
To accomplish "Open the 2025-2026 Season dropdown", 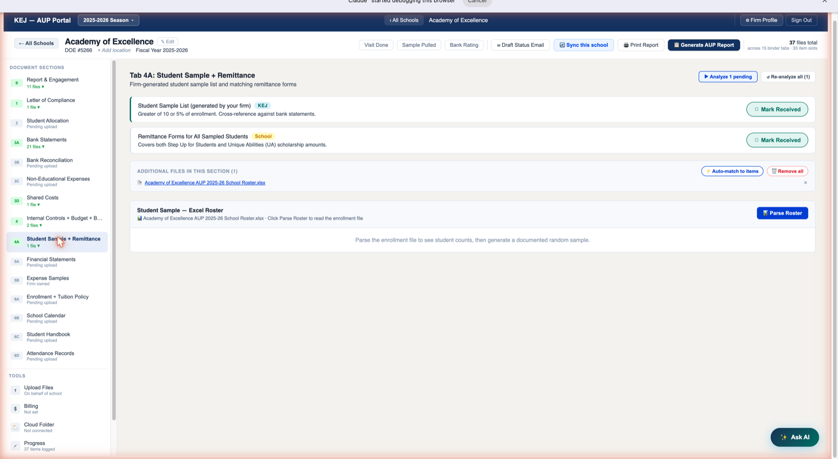I will point(108,20).
